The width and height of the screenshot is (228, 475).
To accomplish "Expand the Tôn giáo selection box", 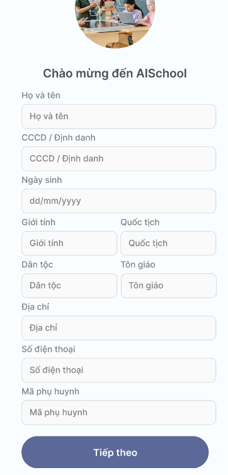I will click(x=169, y=286).
